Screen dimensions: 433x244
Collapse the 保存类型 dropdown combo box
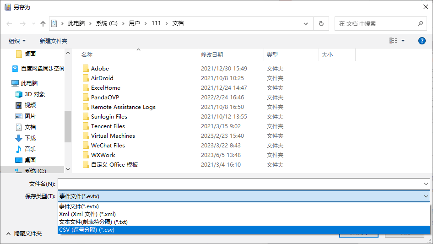(426, 196)
